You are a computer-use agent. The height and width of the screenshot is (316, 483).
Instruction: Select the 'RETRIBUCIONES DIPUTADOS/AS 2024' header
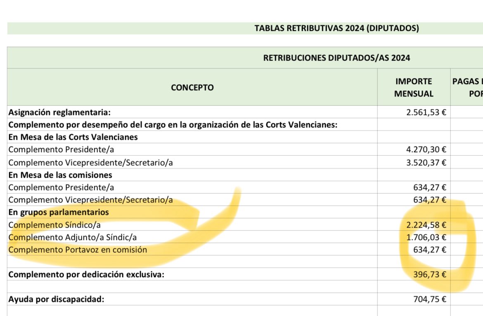(336, 58)
